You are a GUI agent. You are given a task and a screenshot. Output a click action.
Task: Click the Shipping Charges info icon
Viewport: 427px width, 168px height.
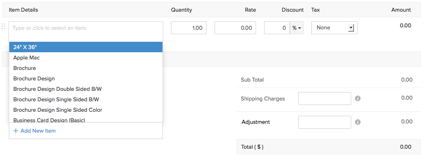[358, 98]
